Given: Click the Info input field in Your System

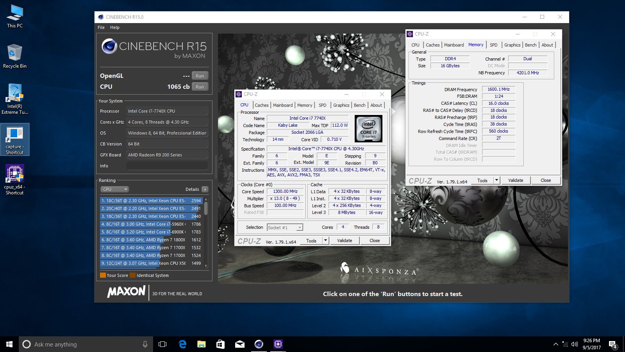Looking at the screenshot, I should [167, 166].
